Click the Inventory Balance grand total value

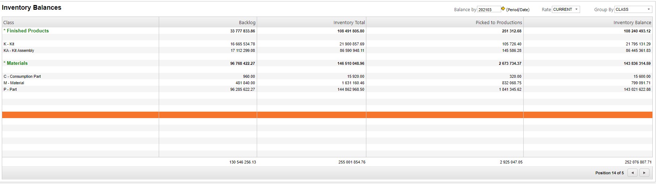[x=638, y=162]
